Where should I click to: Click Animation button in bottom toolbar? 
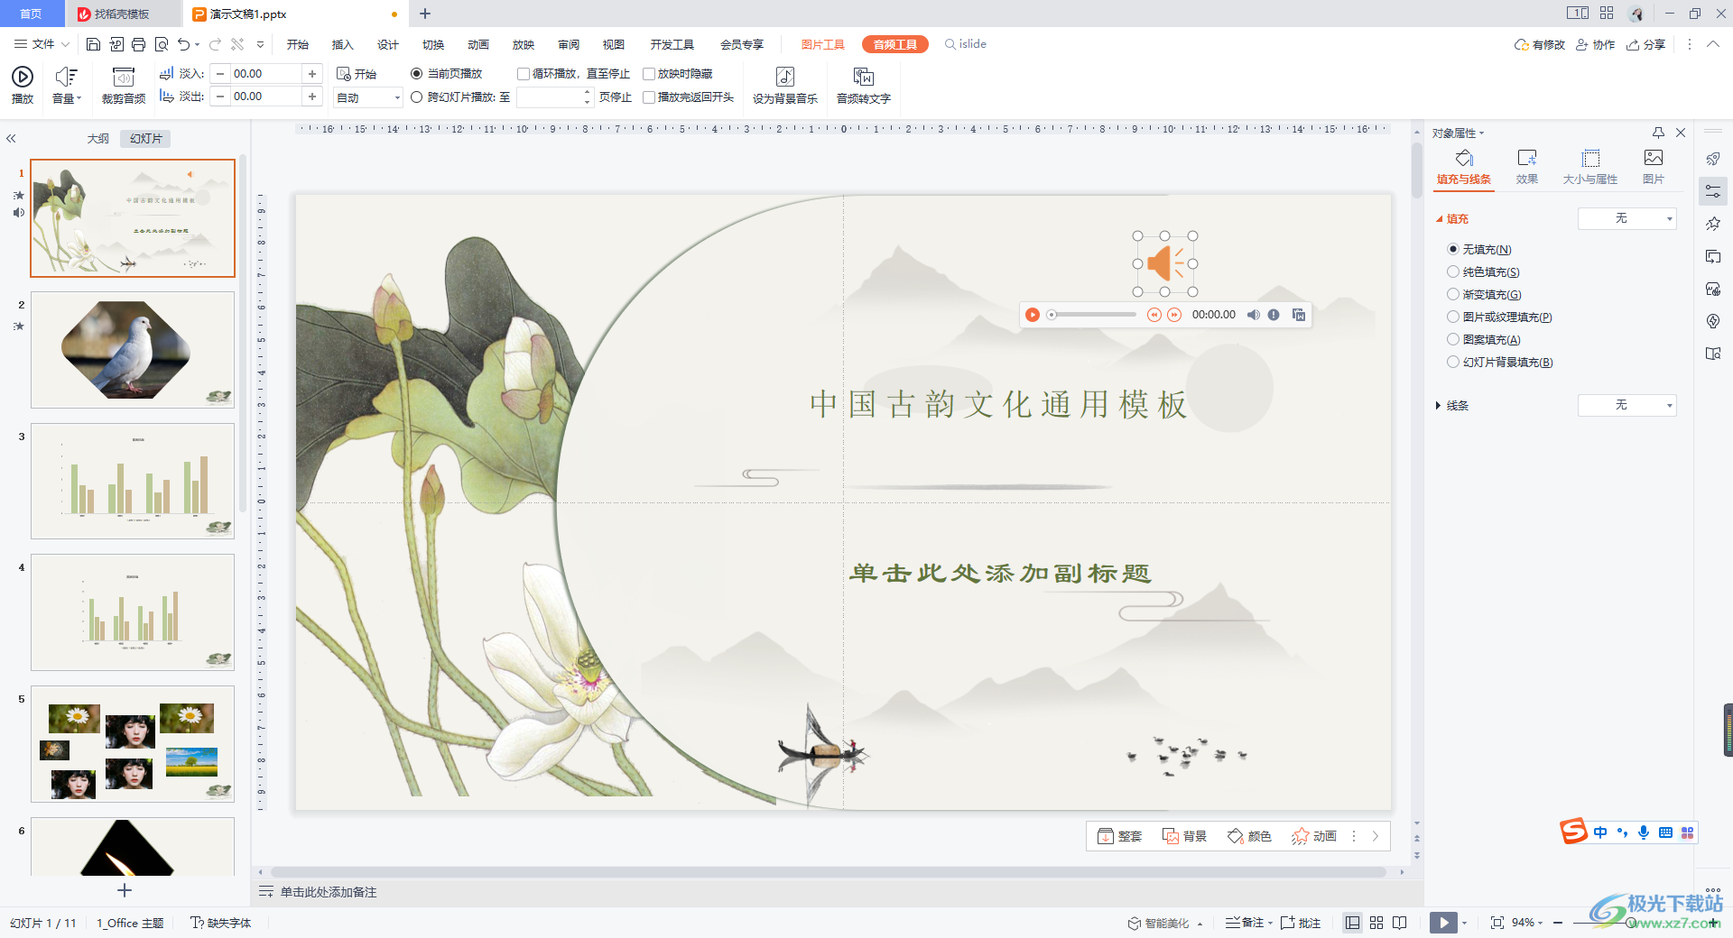(1314, 836)
